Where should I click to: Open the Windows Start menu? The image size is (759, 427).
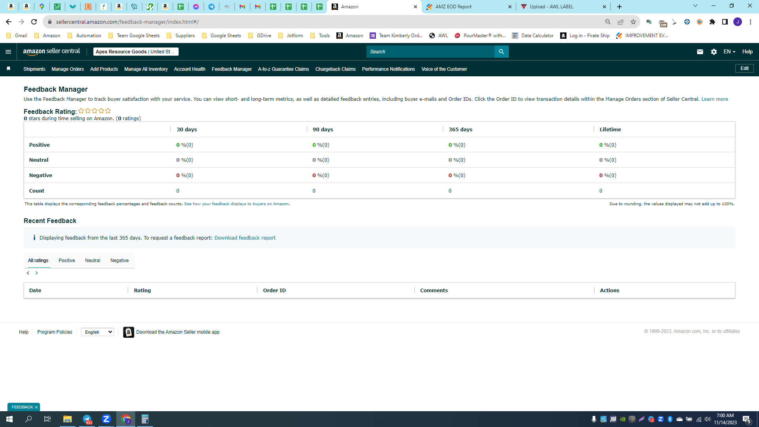pos(9,419)
